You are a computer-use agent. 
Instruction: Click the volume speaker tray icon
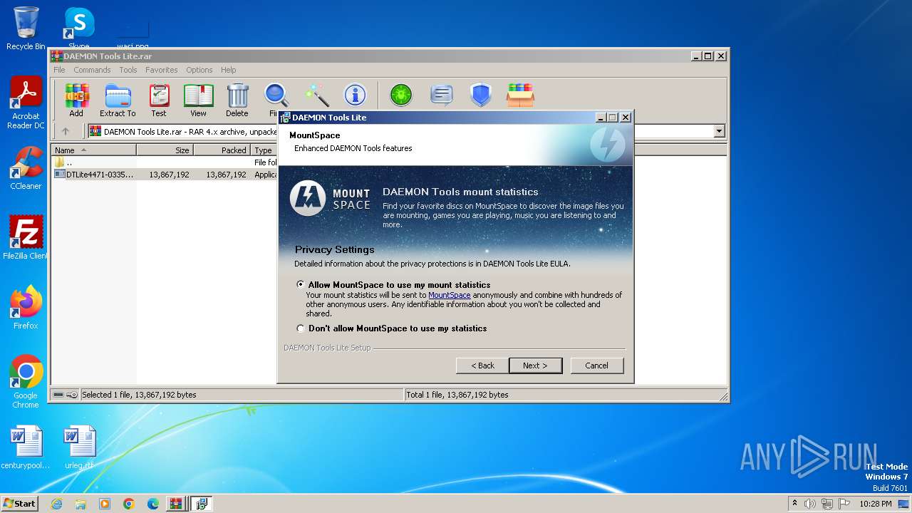(x=810, y=504)
